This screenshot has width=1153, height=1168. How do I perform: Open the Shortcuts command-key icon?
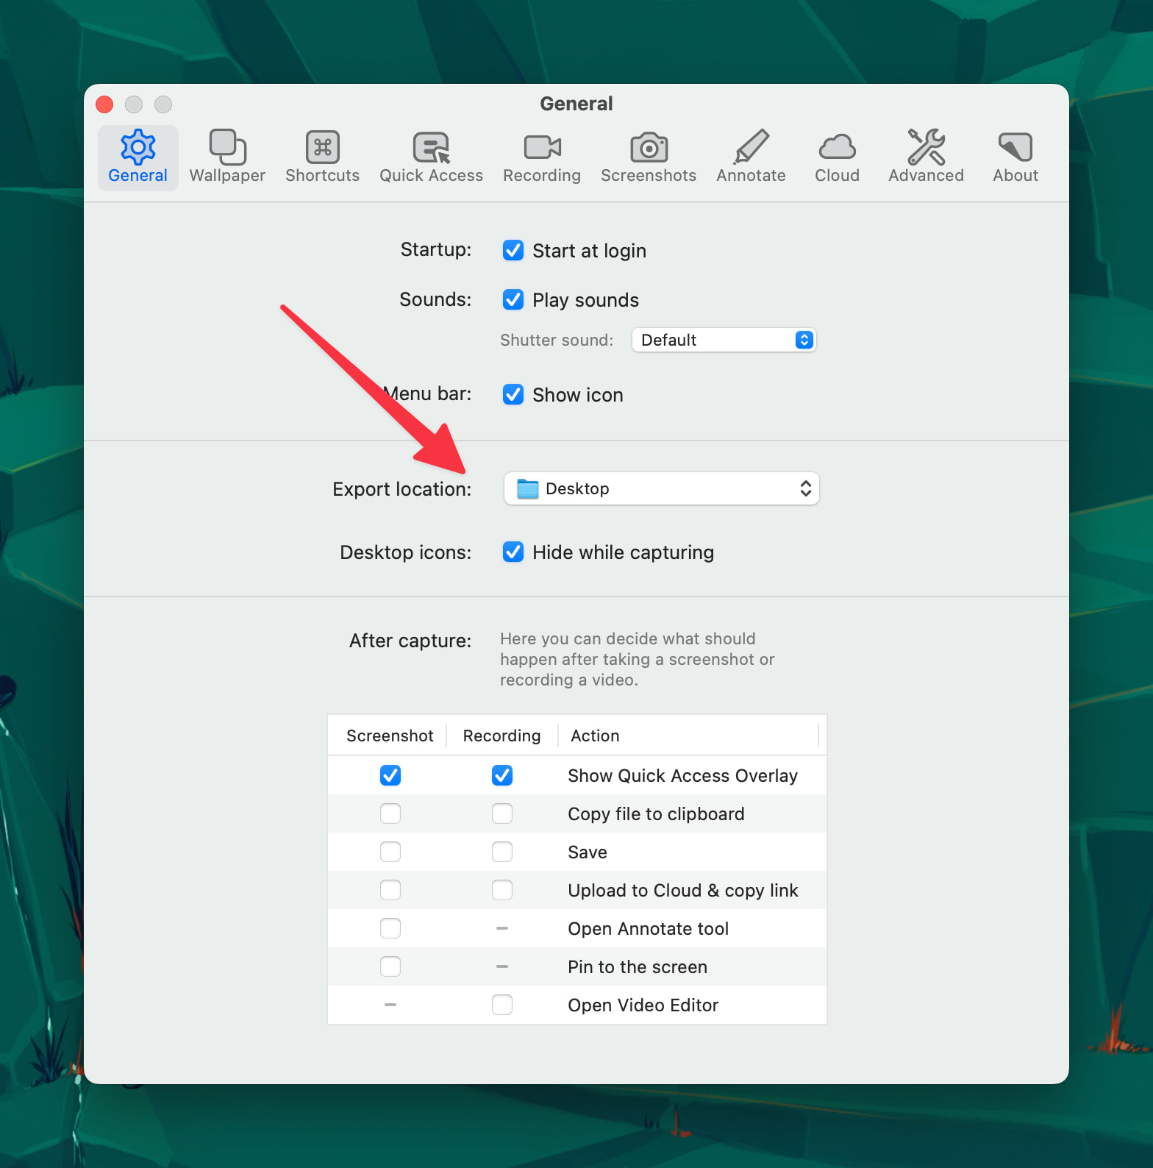(x=322, y=147)
